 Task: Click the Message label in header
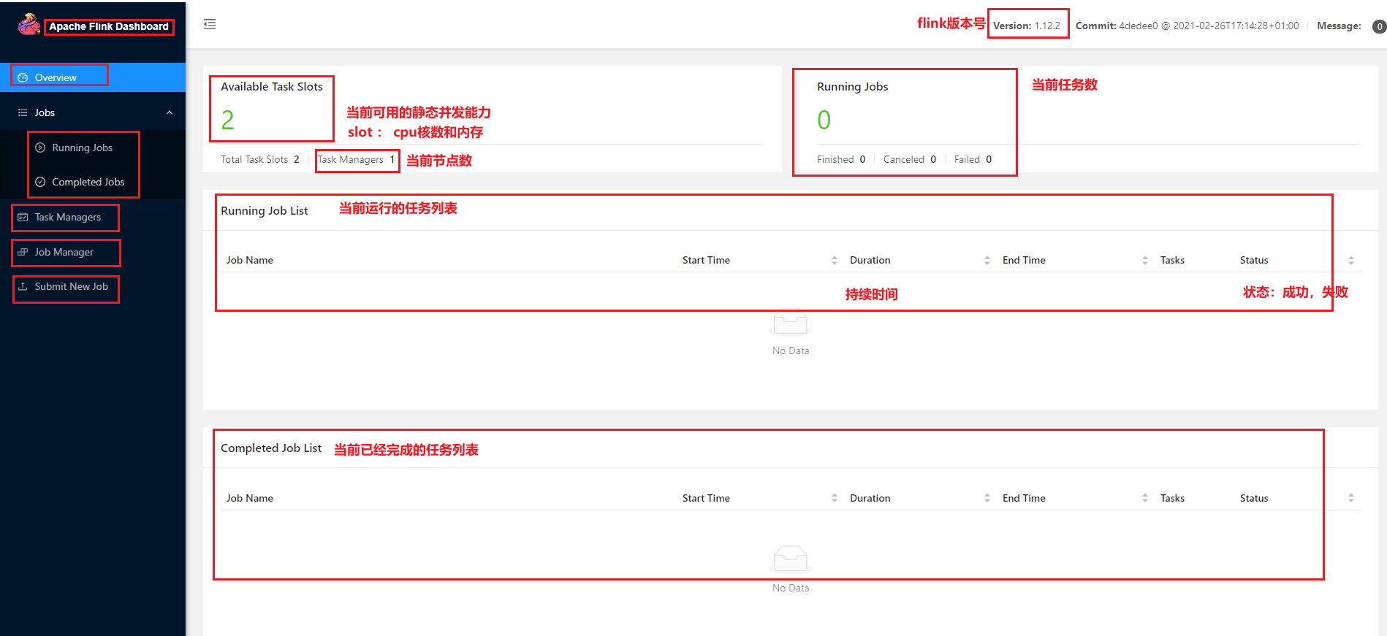pyautogui.click(x=1339, y=26)
